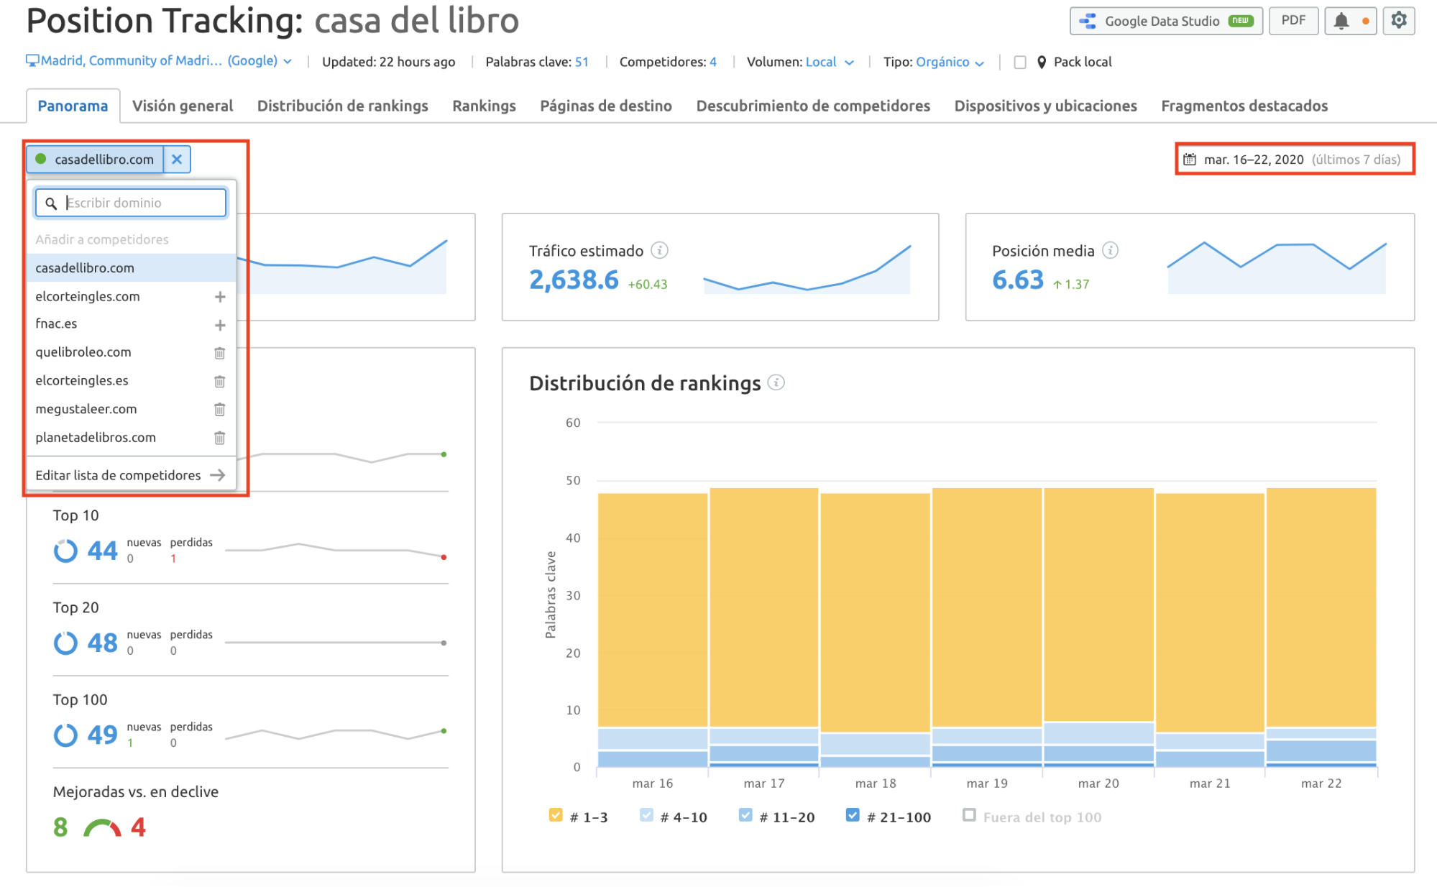Click Posición media sparkline chart

[1277, 267]
